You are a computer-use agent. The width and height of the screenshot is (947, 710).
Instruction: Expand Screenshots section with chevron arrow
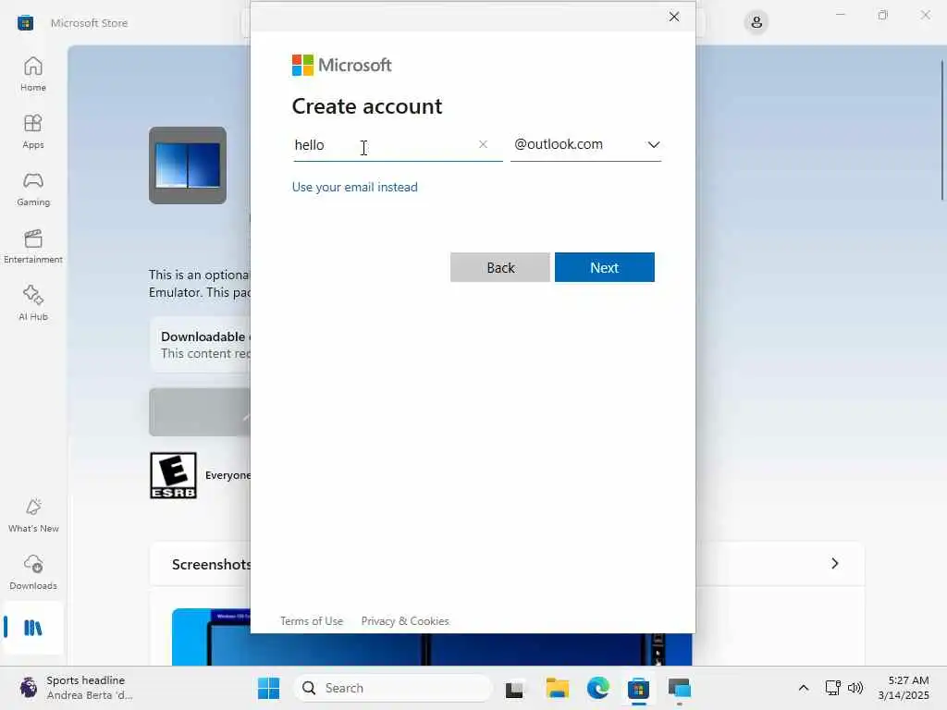pyautogui.click(x=835, y=563)
